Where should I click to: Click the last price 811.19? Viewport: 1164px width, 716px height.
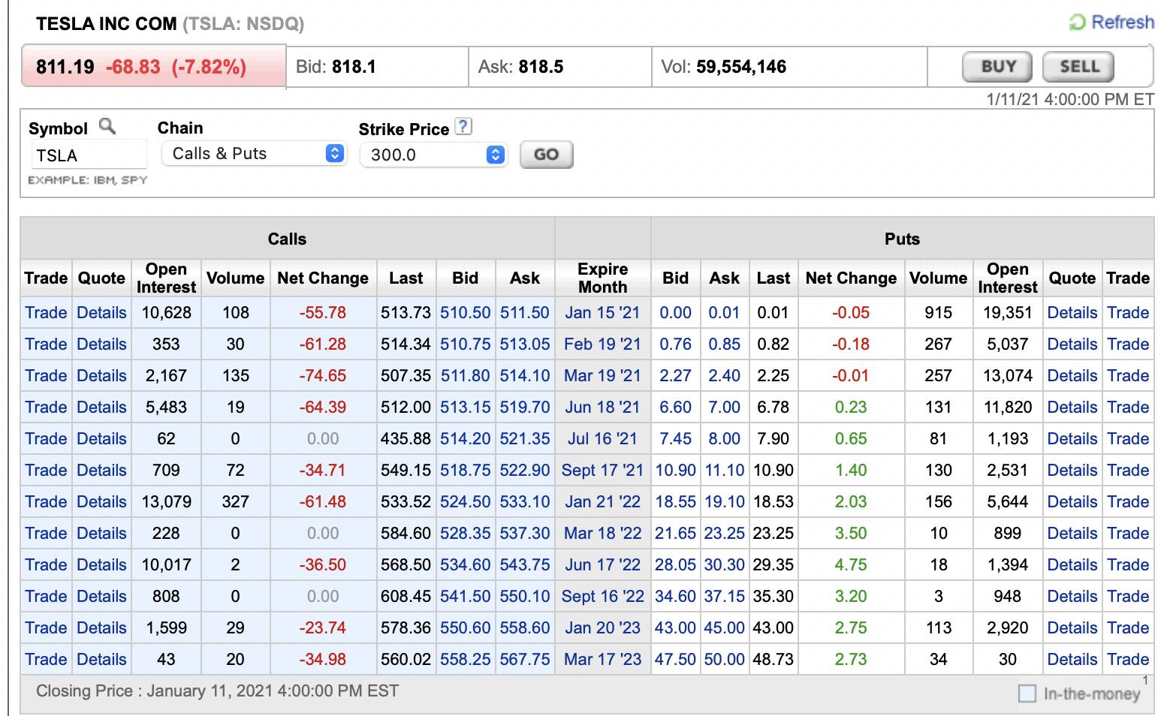(x=65, y=67)
